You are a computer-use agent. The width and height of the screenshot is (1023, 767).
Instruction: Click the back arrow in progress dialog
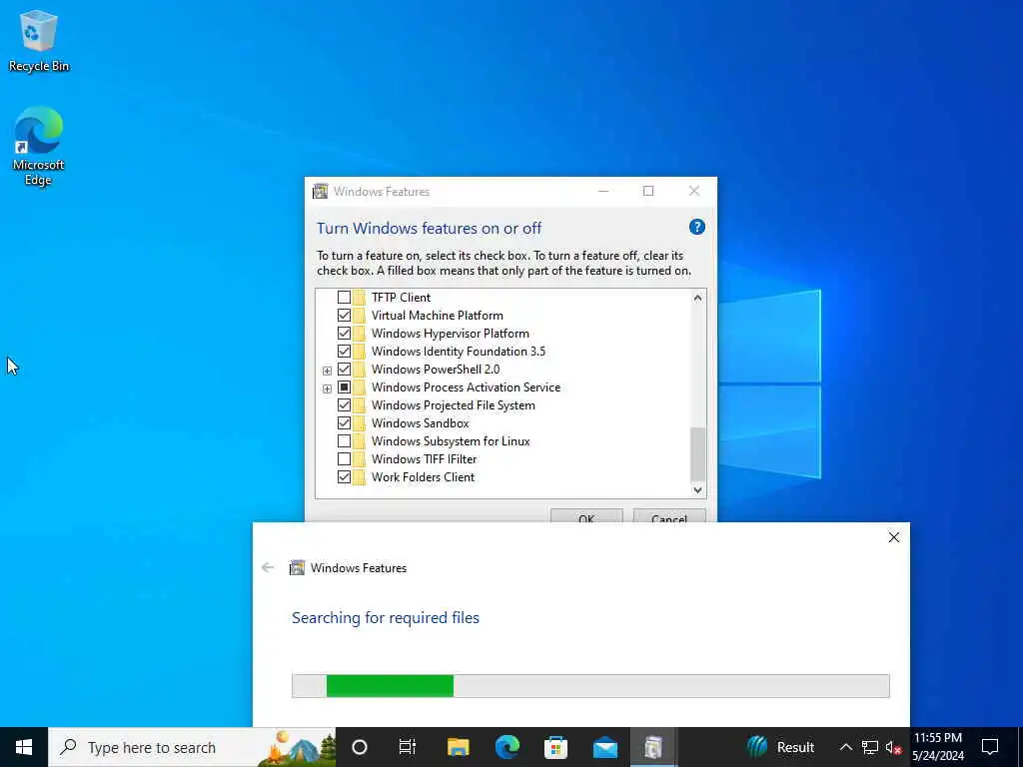[268, 567]
